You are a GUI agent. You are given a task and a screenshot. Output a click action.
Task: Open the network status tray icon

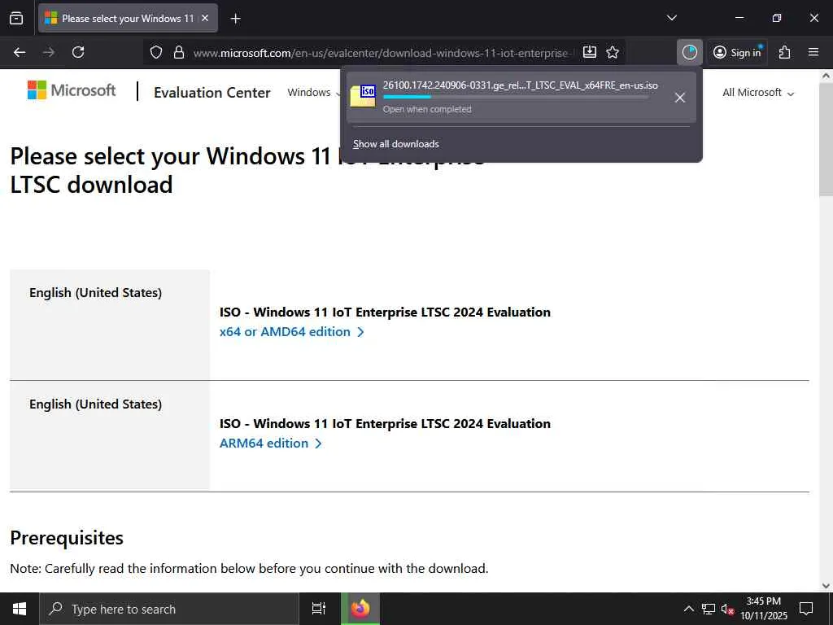[x=709, y=609]
